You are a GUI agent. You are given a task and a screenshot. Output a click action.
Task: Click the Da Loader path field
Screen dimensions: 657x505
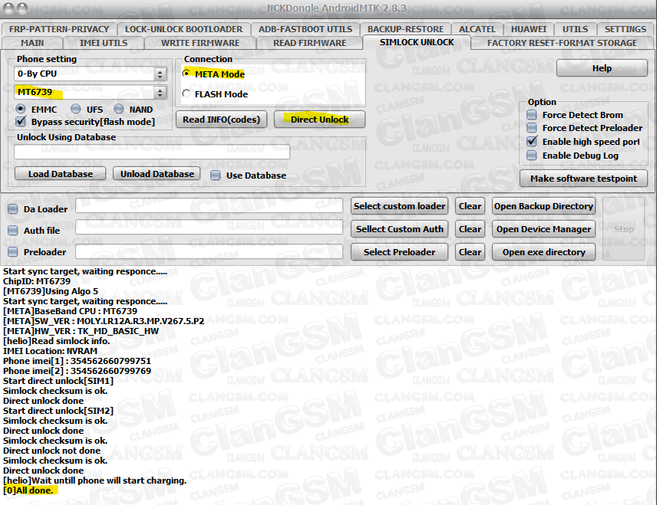209,206
